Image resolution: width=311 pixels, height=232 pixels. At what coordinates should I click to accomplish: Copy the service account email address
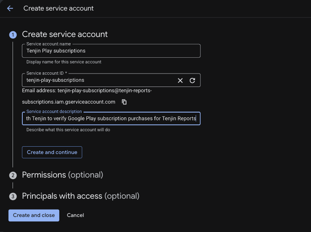124,102
